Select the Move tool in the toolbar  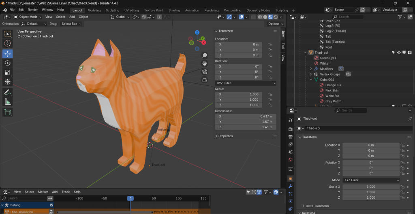pos(8,53)
